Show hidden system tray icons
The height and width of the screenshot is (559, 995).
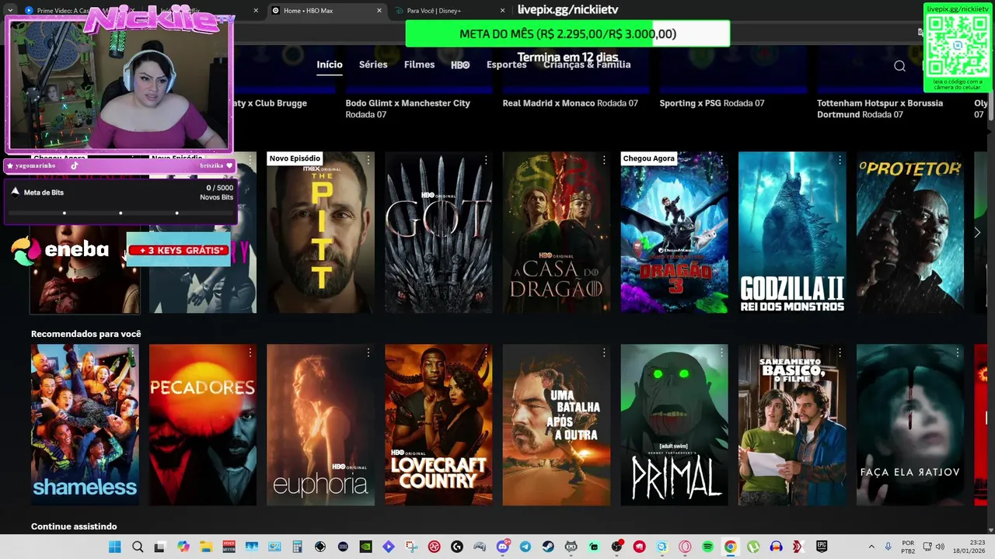click(x=871, y=547)
